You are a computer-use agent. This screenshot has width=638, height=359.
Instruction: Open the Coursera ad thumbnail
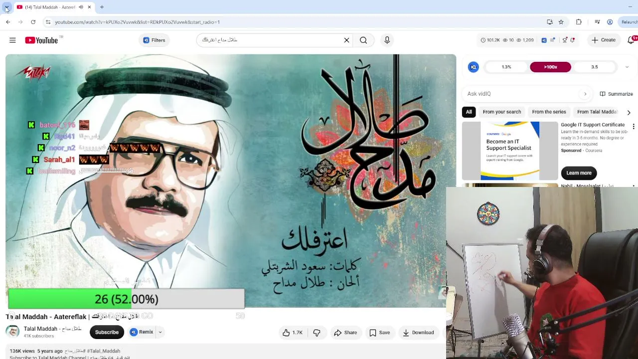[510, 151]
